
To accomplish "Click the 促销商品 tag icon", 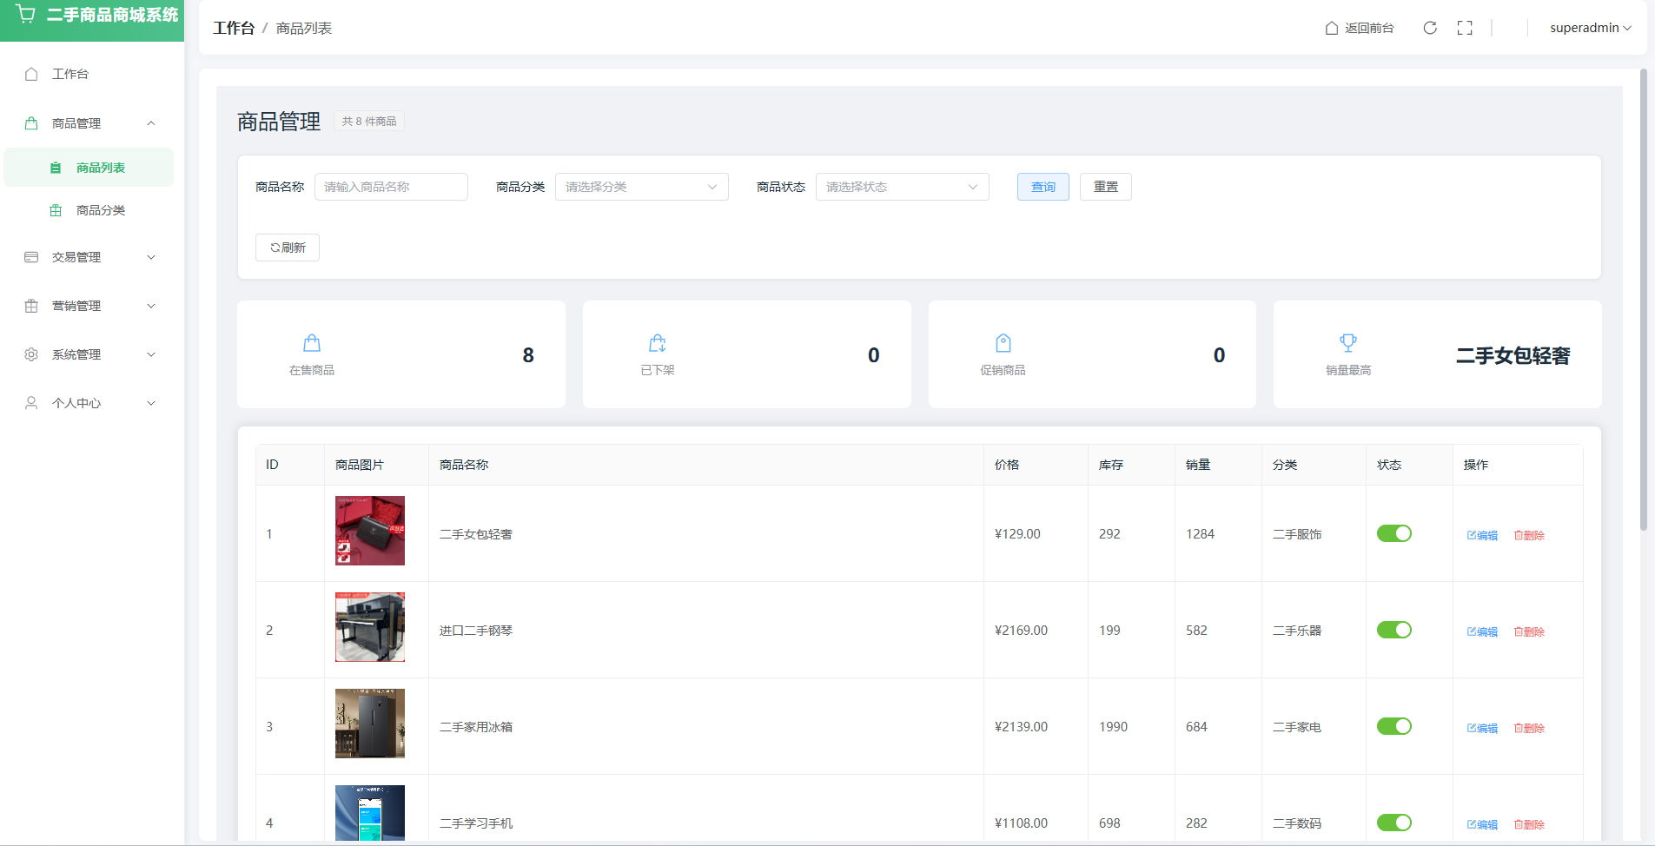I will click(x=1003, y=343).
